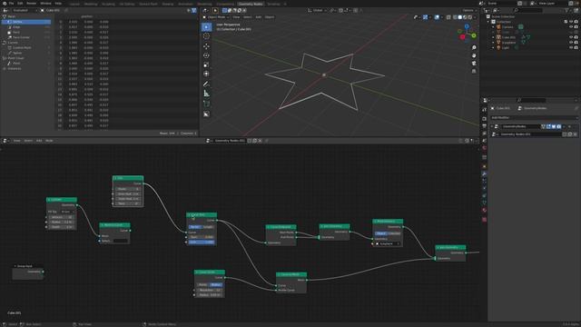Select the Measure tool
Screen dimensions: 581x327
click(206, 94)
